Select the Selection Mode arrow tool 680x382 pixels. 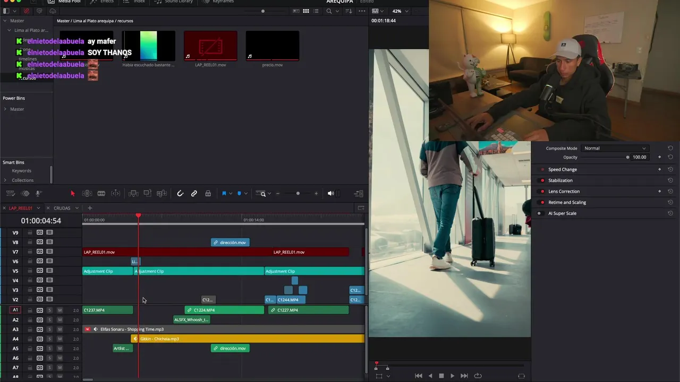(73, 194)
